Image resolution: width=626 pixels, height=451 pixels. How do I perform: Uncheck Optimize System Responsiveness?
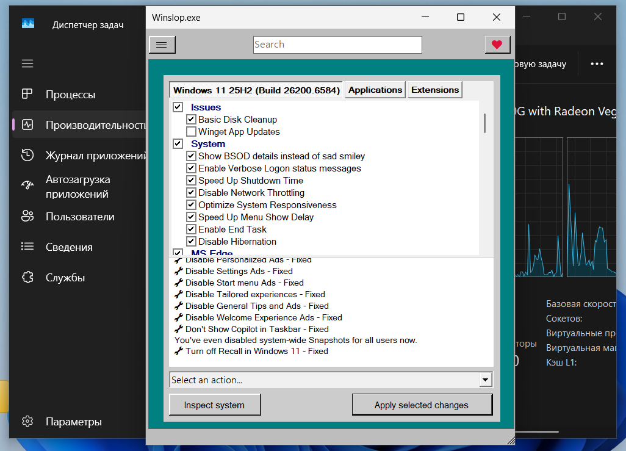[191, 204]
